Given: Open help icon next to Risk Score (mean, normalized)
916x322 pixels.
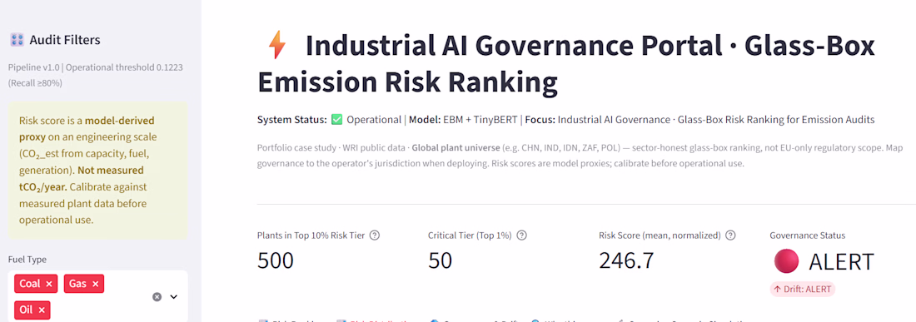Looking at the screenshot, I should (730, 235).
